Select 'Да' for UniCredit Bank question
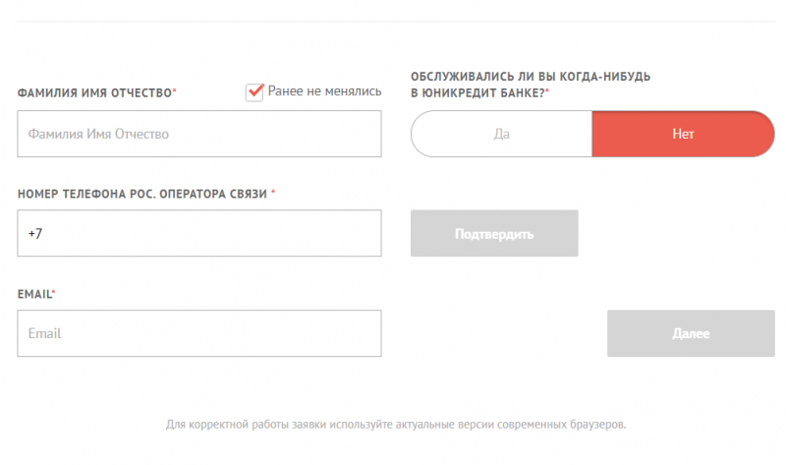786x465 pixels. coord(501,134)
